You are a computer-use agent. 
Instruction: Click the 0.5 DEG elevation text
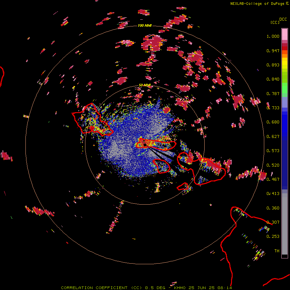[x=155, y=288]
